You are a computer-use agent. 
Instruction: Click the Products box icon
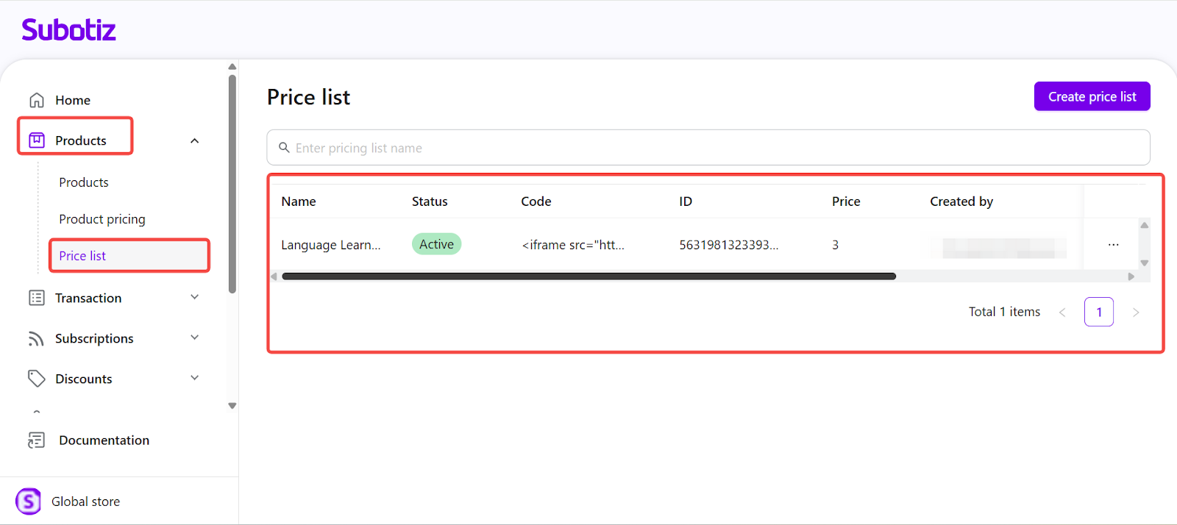tap(37, 140)
